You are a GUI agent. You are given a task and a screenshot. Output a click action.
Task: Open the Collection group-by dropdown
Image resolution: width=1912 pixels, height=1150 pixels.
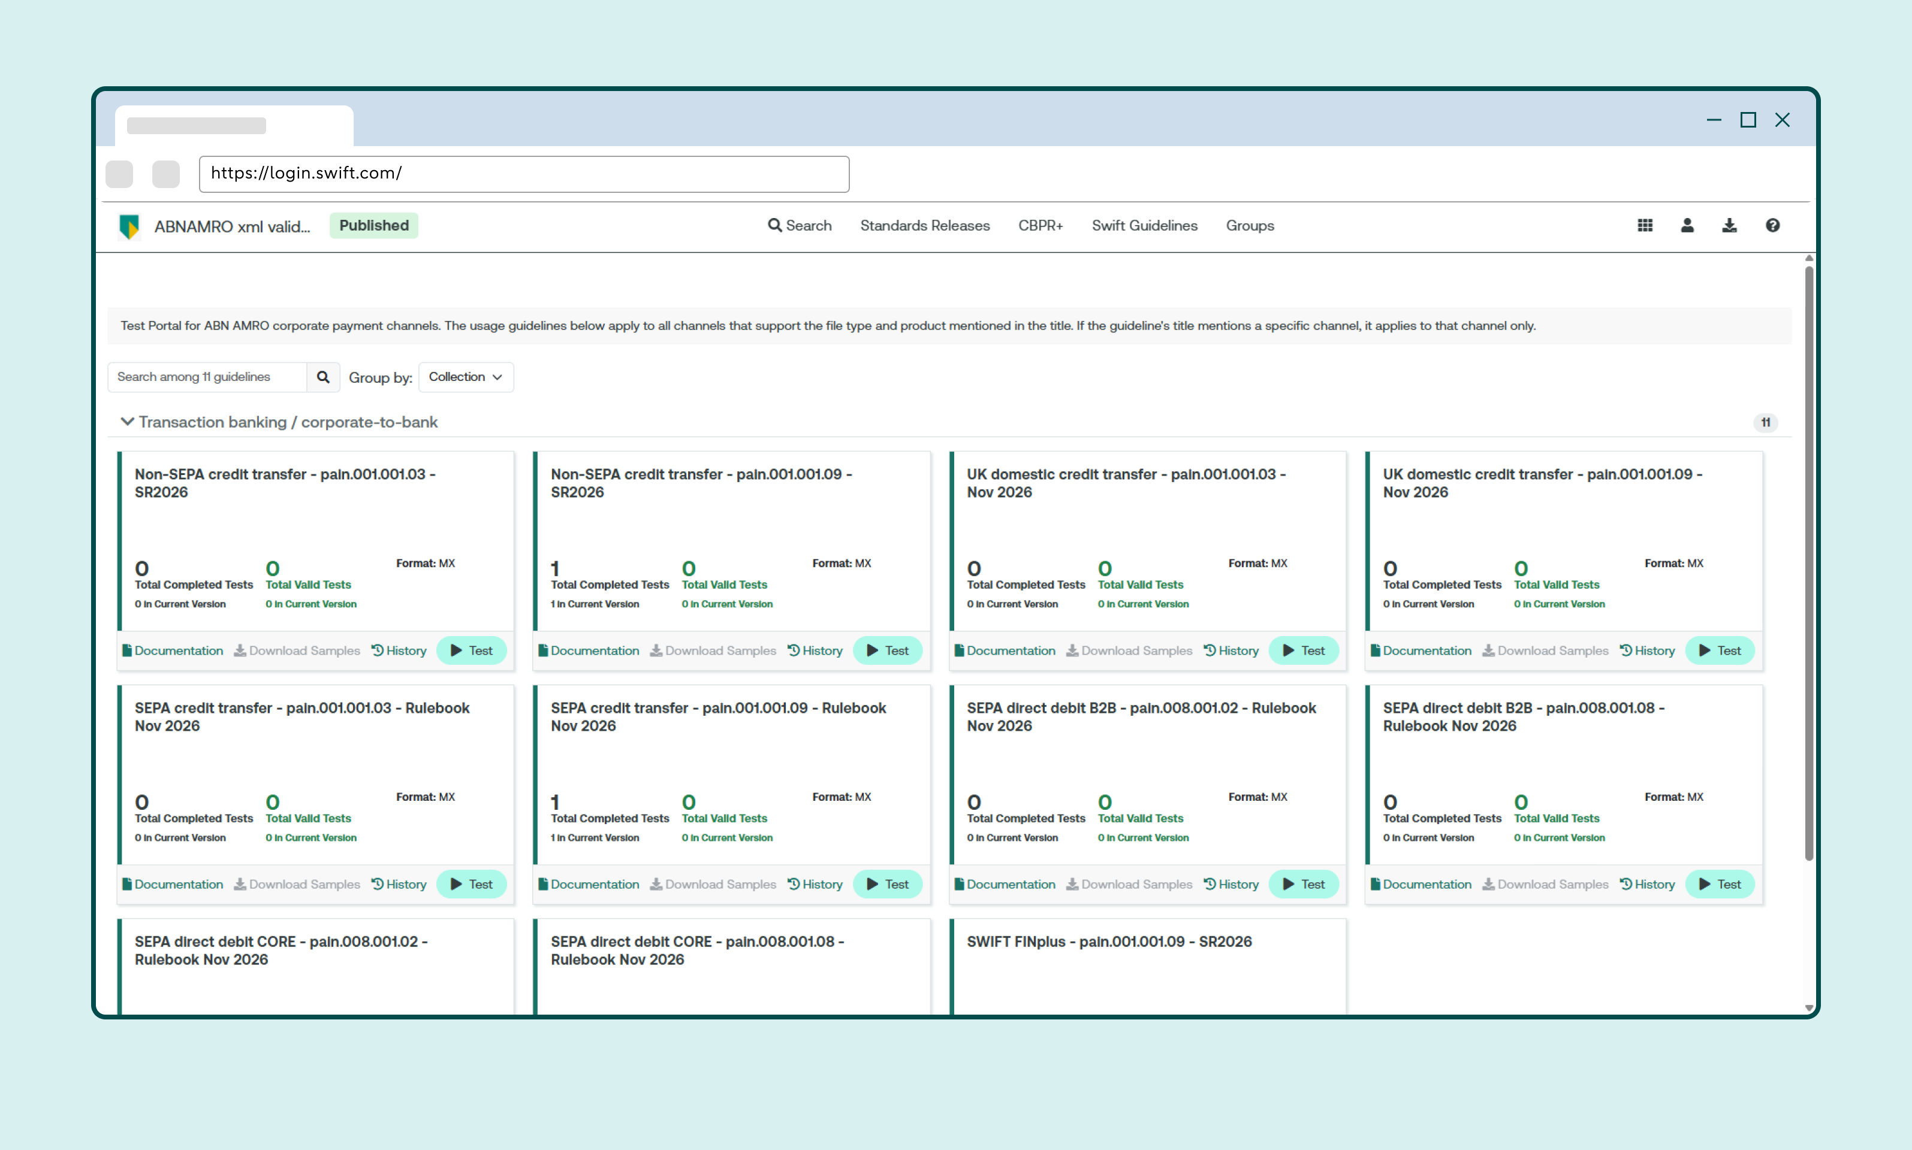466,377
